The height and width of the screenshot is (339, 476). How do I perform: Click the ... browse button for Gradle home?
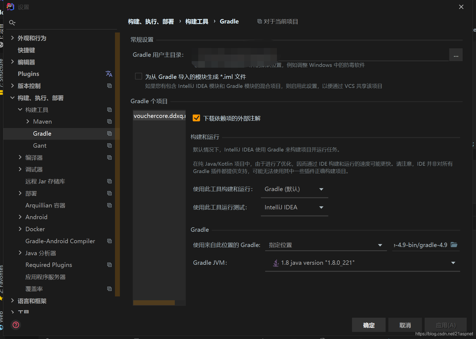pyautogui.click(x=456, y=55)
